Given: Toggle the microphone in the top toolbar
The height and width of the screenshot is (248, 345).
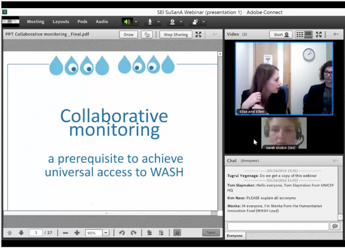Looking at the screenshot, I should 150,22.
